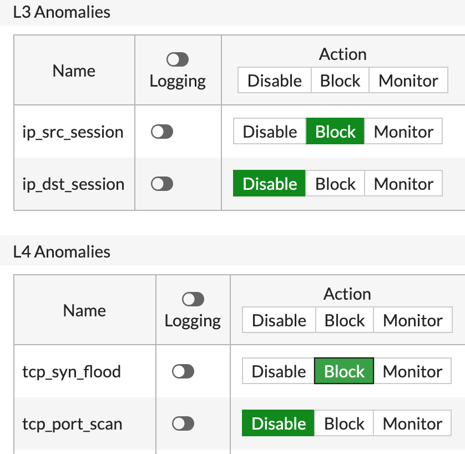The width and height of the screenshot is (465, 454).
Task: Set ip_src_session action to Disable
Action: [270, 132]
